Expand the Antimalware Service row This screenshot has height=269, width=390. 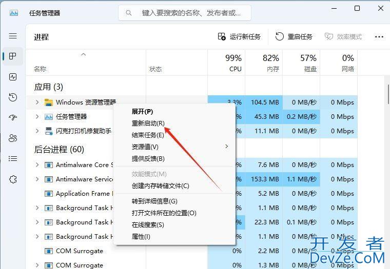tap(37, 179)
